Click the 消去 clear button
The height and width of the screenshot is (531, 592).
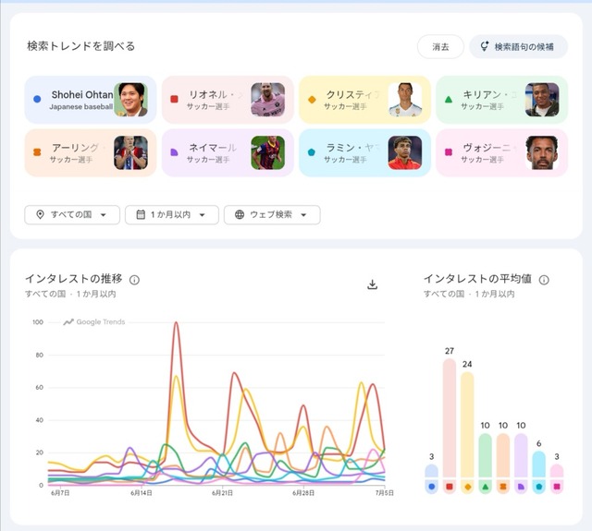(440, 47)
